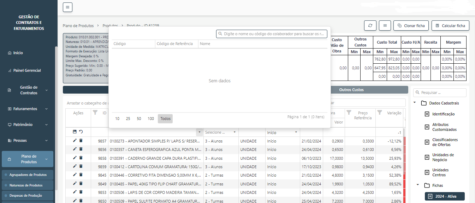Collapse the Dados Cadastrais tree folder
Screen dimensions: 475x203
(415, 103)
